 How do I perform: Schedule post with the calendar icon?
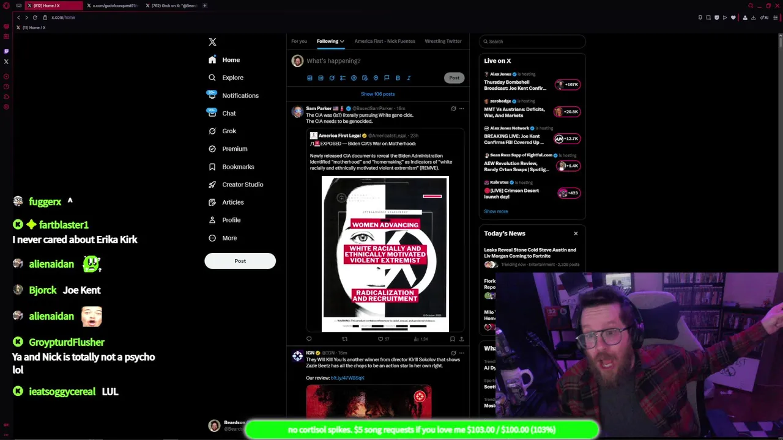(365, 78)
